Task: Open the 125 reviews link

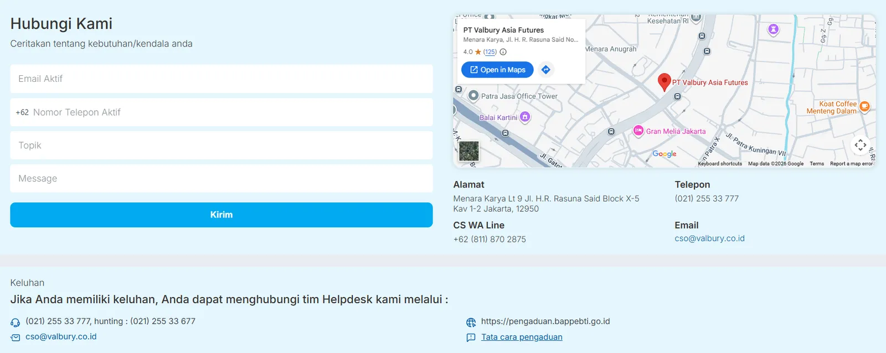Action: pos(490,52)
